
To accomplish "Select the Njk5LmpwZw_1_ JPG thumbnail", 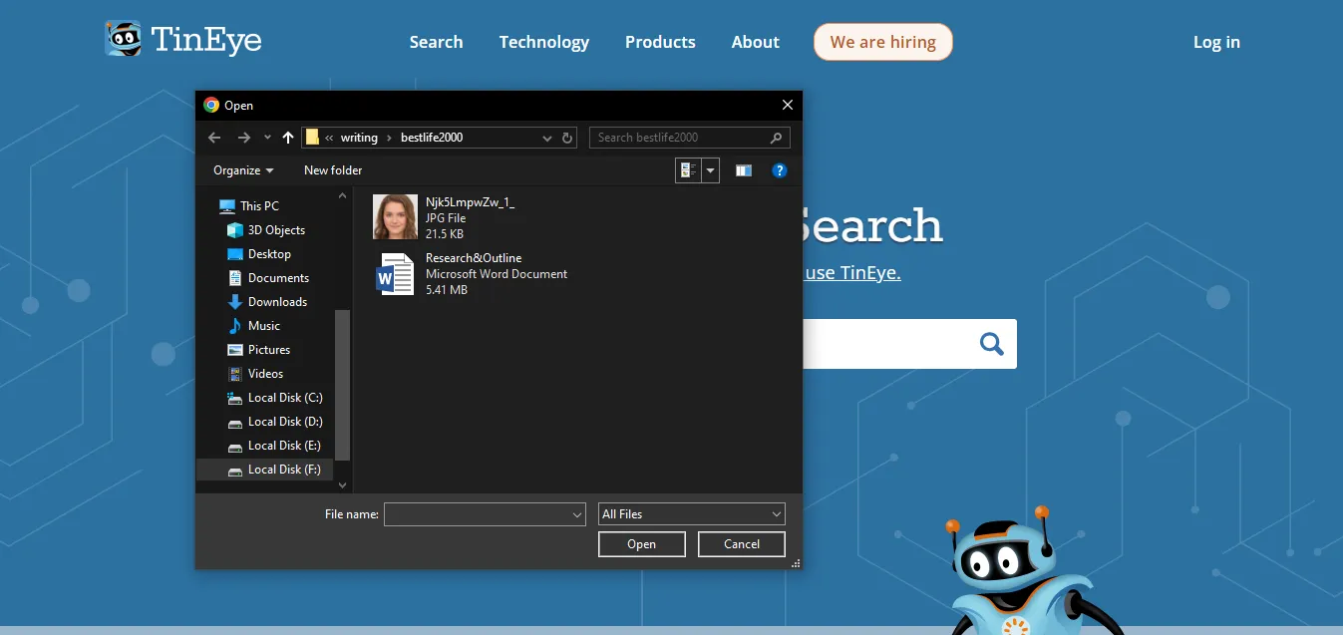I will click(395, 216).
